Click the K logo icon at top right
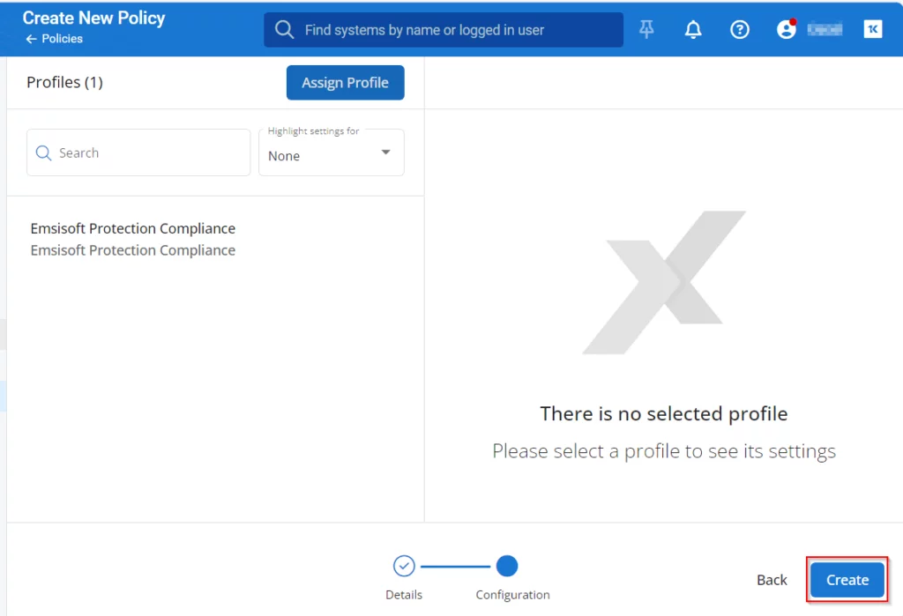 872,29
